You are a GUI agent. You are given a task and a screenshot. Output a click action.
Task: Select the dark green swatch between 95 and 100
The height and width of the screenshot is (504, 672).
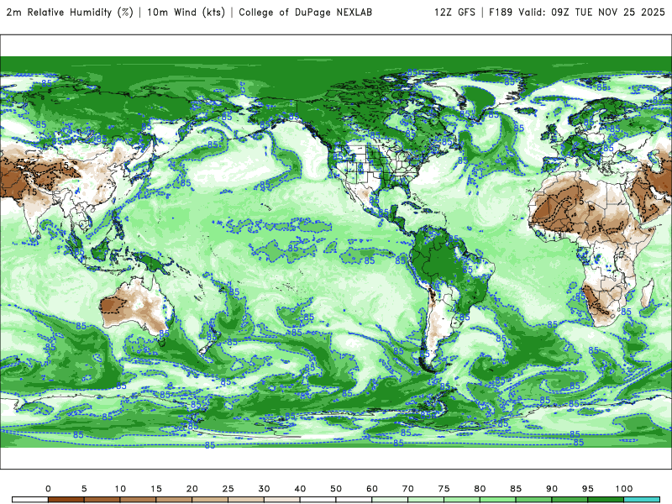(x=606, y=500)
